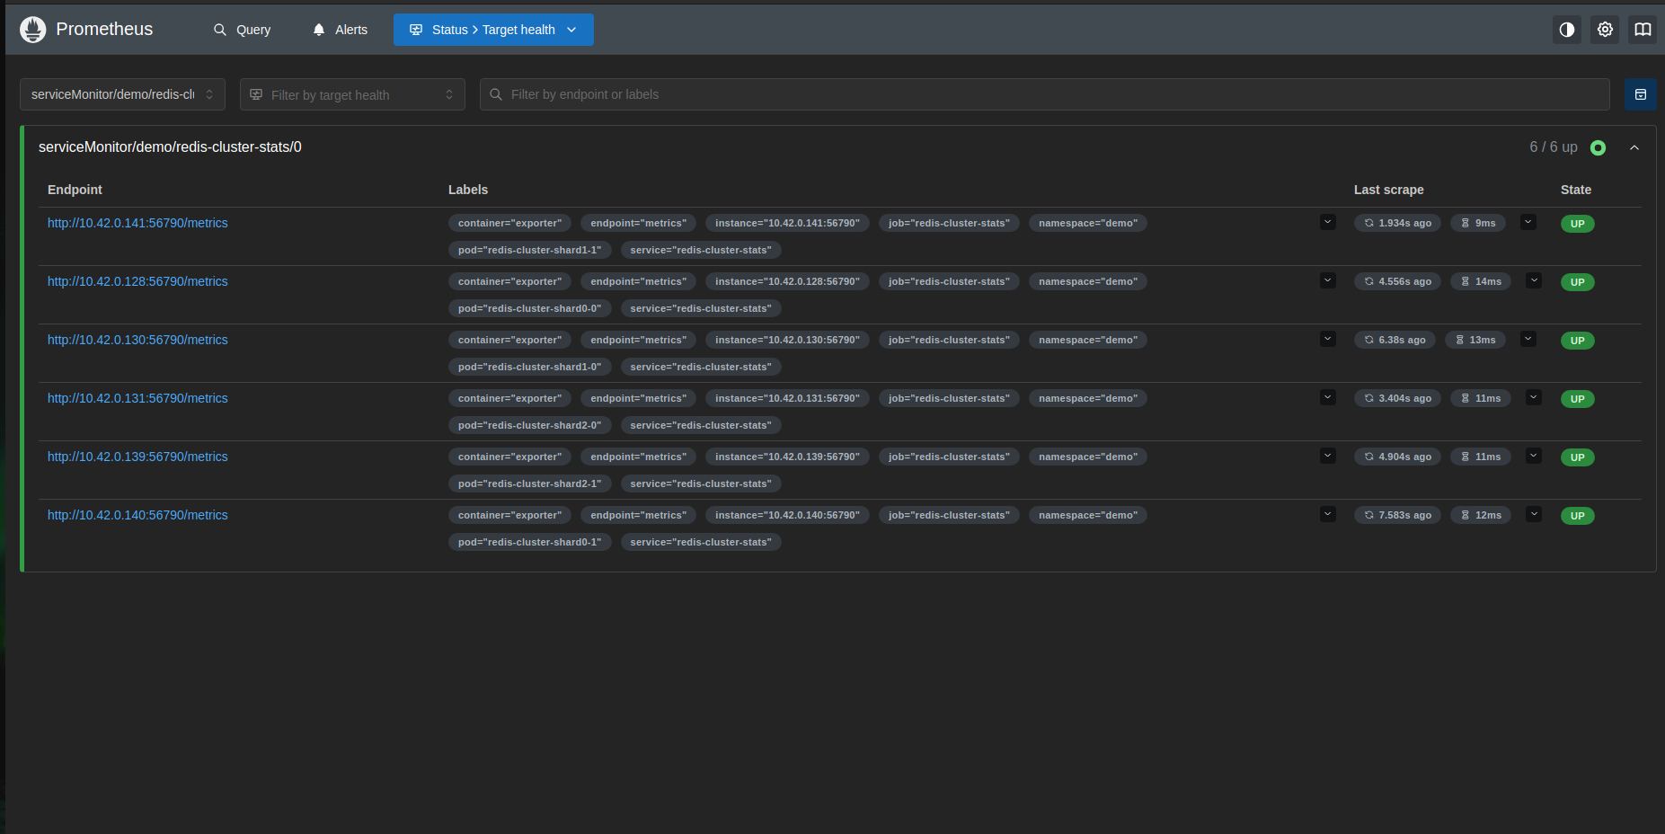Viewport: 1665px width, 834px height.
Task: Select the pod="redis-cluster-shard1-0" label
Action: pyautogui.click(x=530, y=367)
